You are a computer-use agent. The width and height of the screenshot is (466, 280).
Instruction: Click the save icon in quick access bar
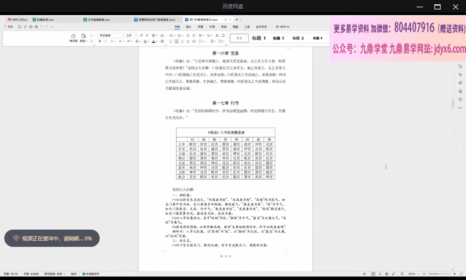tap(20, 27)
